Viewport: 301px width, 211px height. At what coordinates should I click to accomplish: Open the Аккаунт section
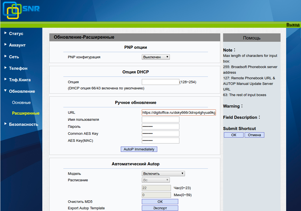[x=17, y=45]
